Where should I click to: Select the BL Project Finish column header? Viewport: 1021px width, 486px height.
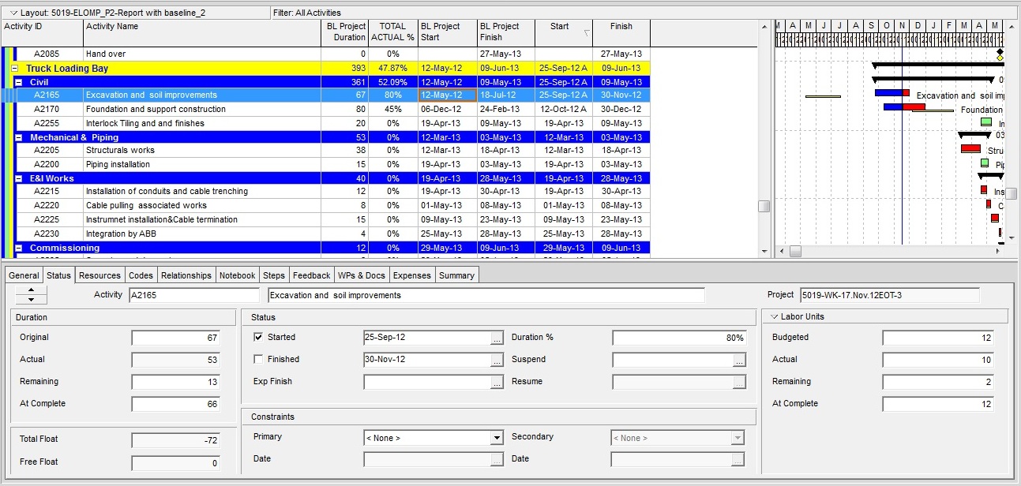[505, 32]
